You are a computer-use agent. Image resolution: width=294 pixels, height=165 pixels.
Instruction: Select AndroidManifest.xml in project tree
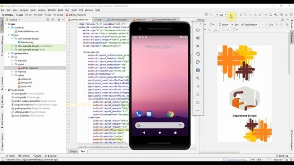28,31
